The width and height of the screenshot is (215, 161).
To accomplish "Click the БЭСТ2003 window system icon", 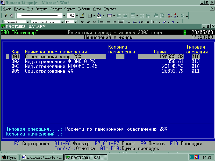I will coord(3,26).
